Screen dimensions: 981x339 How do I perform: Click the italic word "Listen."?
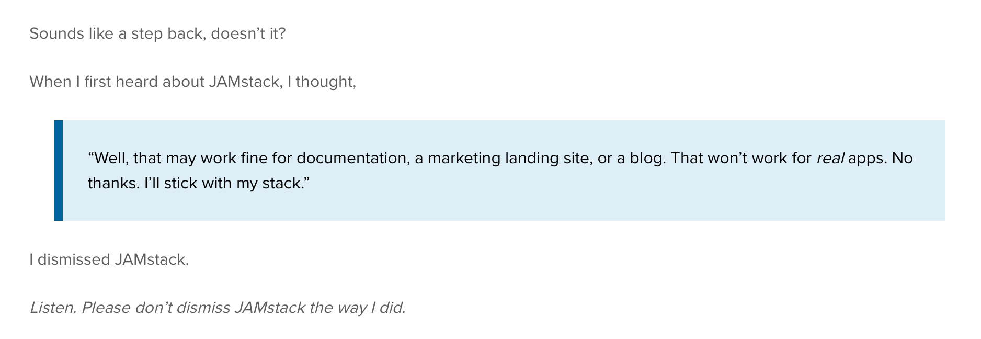click(x=53, y=308)
